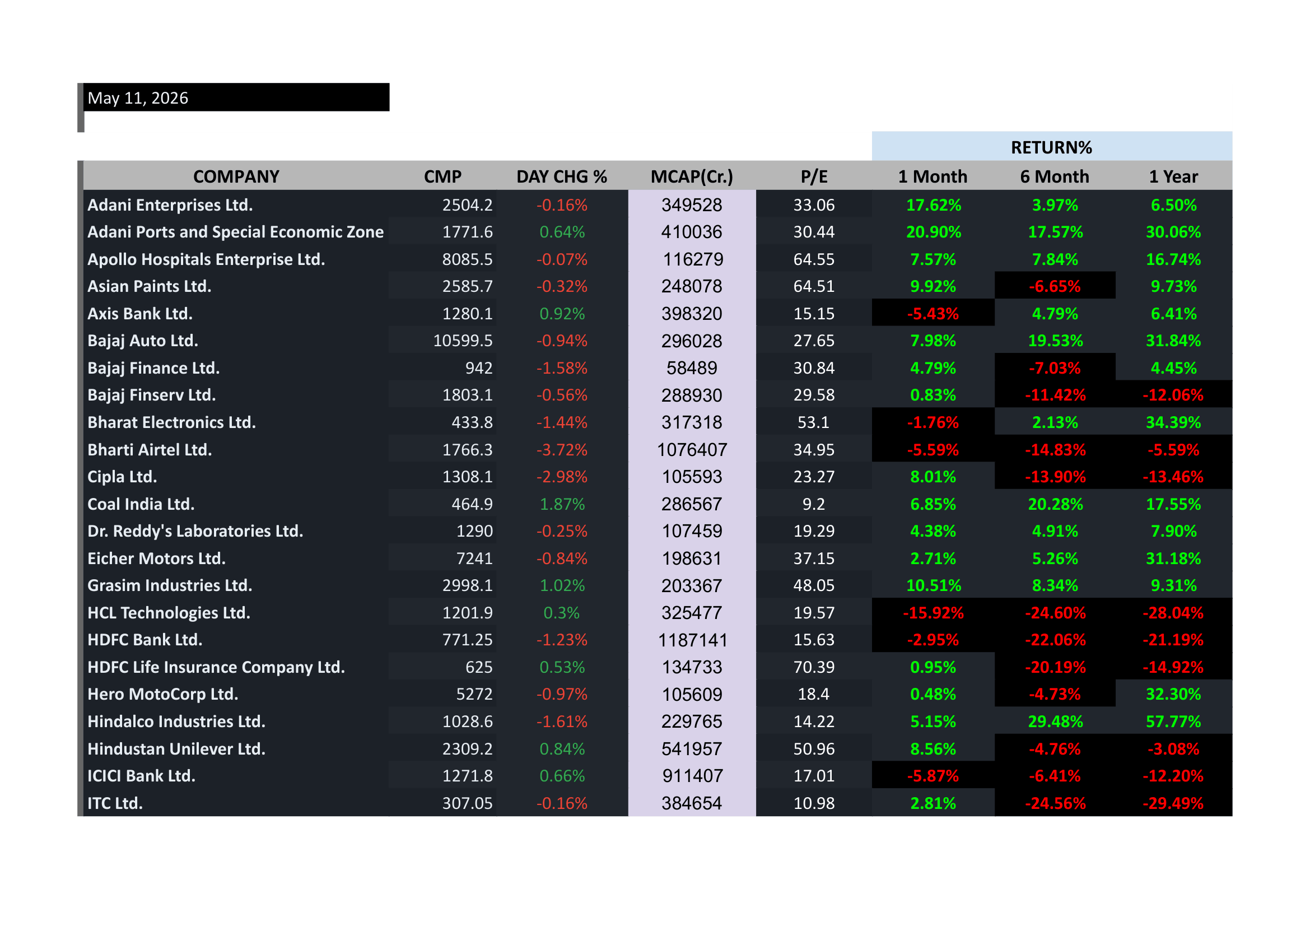The image size is (1310, 926).
Task: Click Coal India Ltd. day change 1.87%
Action: 562,504
